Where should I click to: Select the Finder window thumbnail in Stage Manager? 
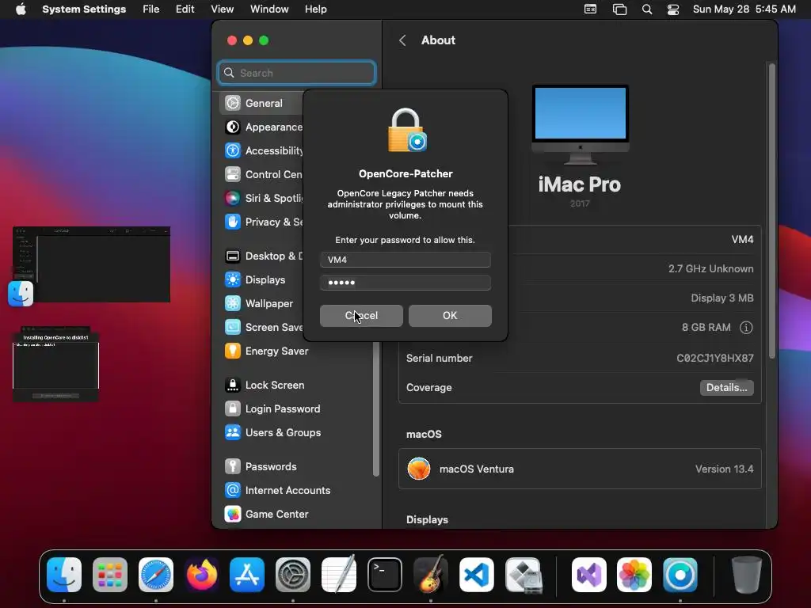(x=92, y=264)
